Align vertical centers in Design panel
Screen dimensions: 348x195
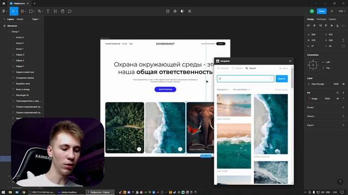click(332, 26)
